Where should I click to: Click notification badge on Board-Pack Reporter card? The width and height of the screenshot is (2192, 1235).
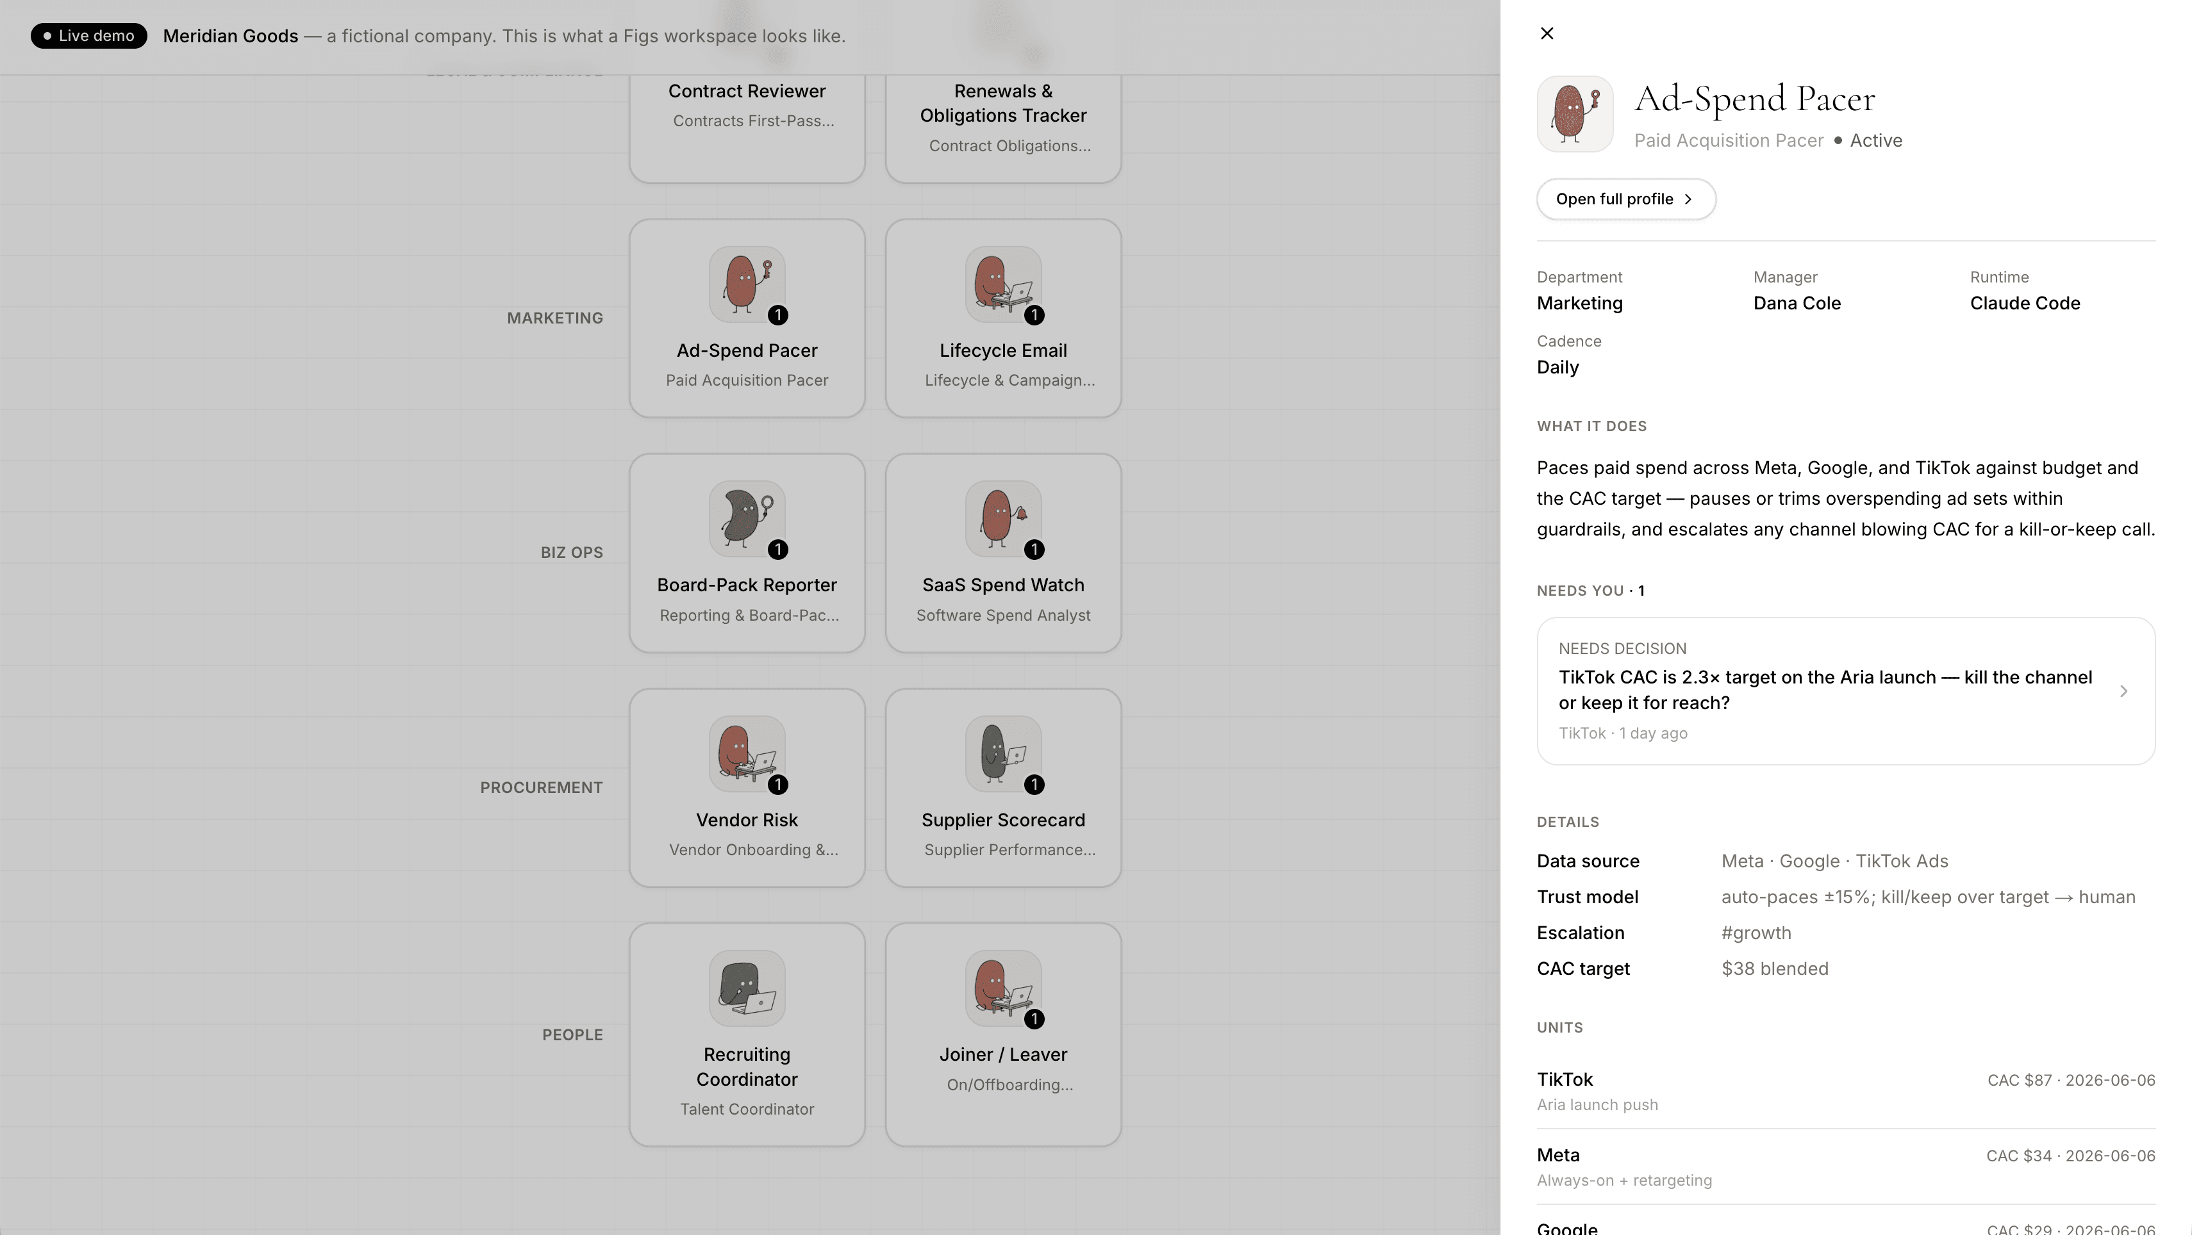(777, 550)
